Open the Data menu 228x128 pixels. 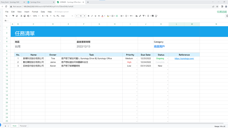point(43,12)
